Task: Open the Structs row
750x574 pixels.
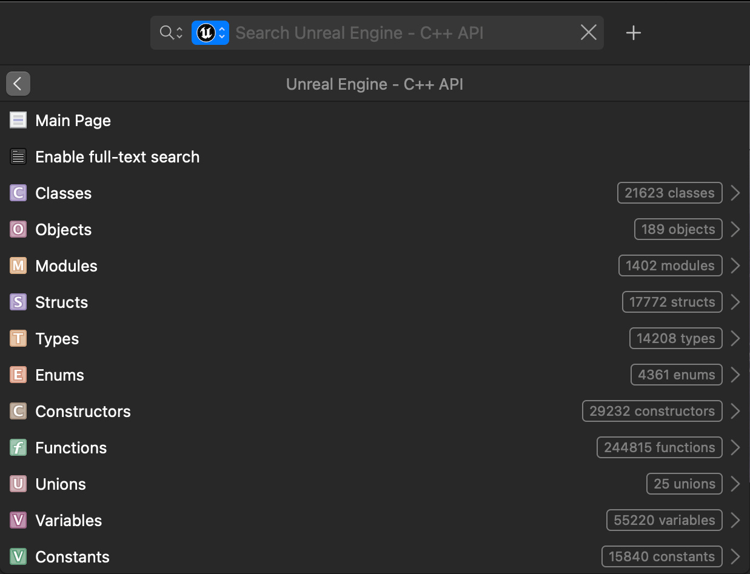Action: click(x=375, y=302)
